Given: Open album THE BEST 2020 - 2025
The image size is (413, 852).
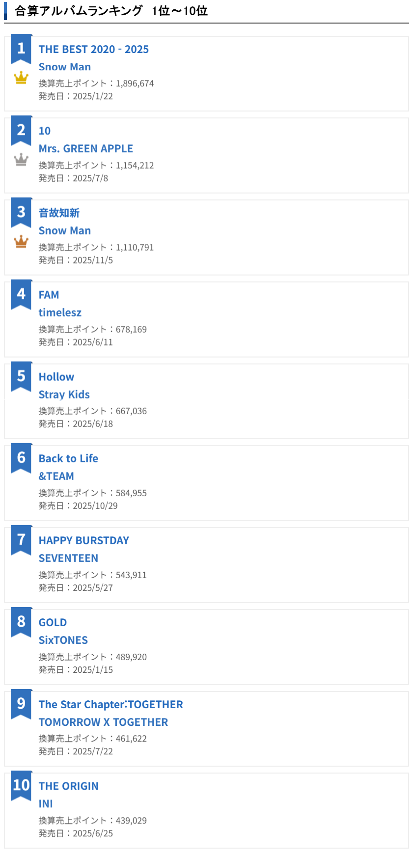Looking at the screenshot, I should click(93, 49).
